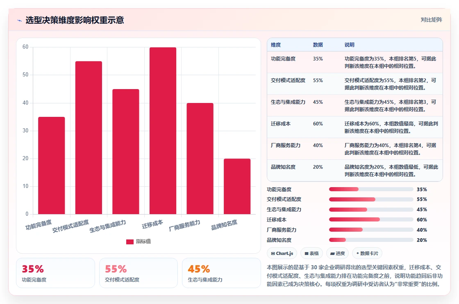Screen dimensions: 459x304
Task: Click the 生态与集成能力 45% progress bar
Action: click(371, 210)
